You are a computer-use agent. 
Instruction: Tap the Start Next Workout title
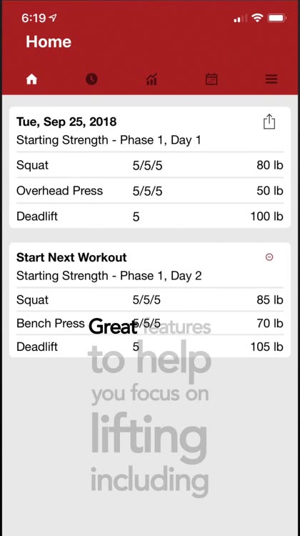coord(71,257)
